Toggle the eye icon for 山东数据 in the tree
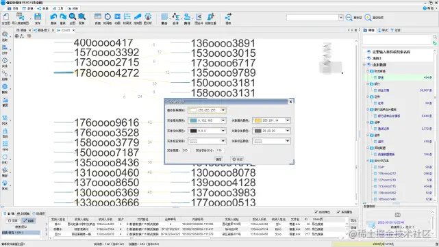The width and height of the screenshot is (439, 247). [x=369, y=64]
